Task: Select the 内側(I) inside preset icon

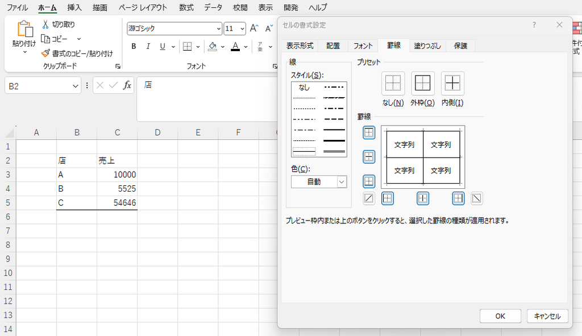Action: tap(452, 83)
